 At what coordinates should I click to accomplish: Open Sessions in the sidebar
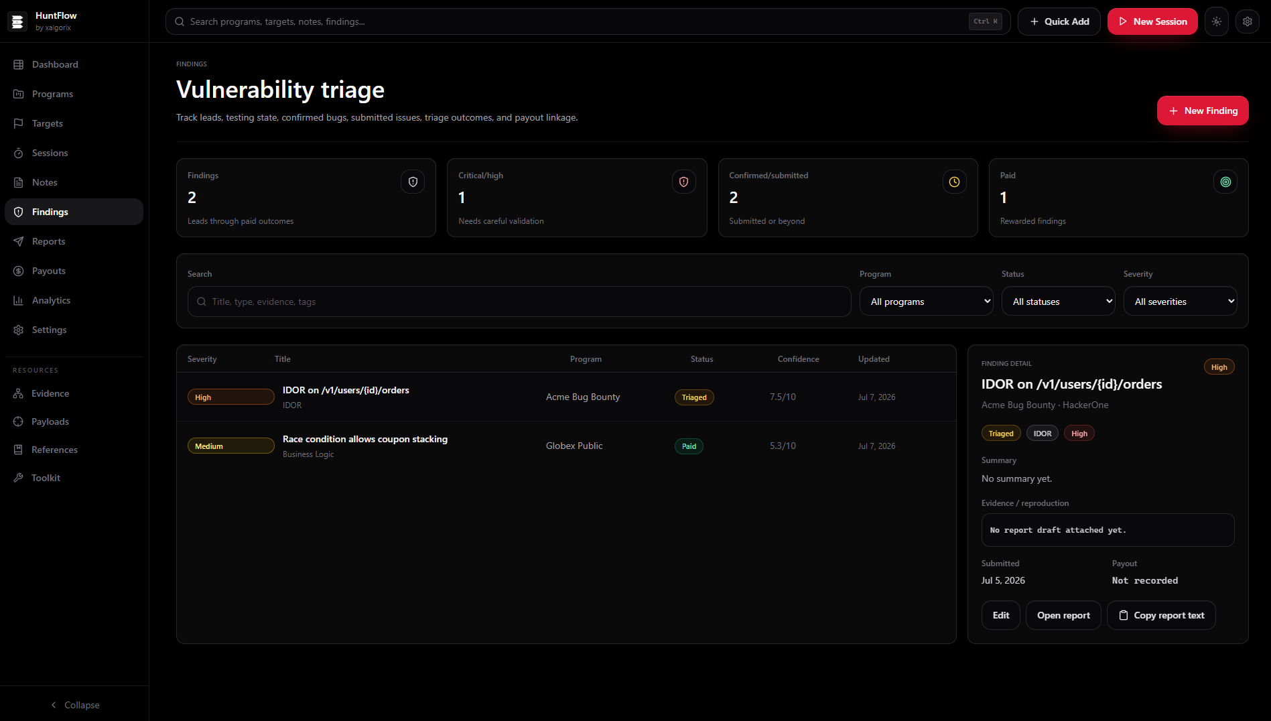click(x=74, y=153)
